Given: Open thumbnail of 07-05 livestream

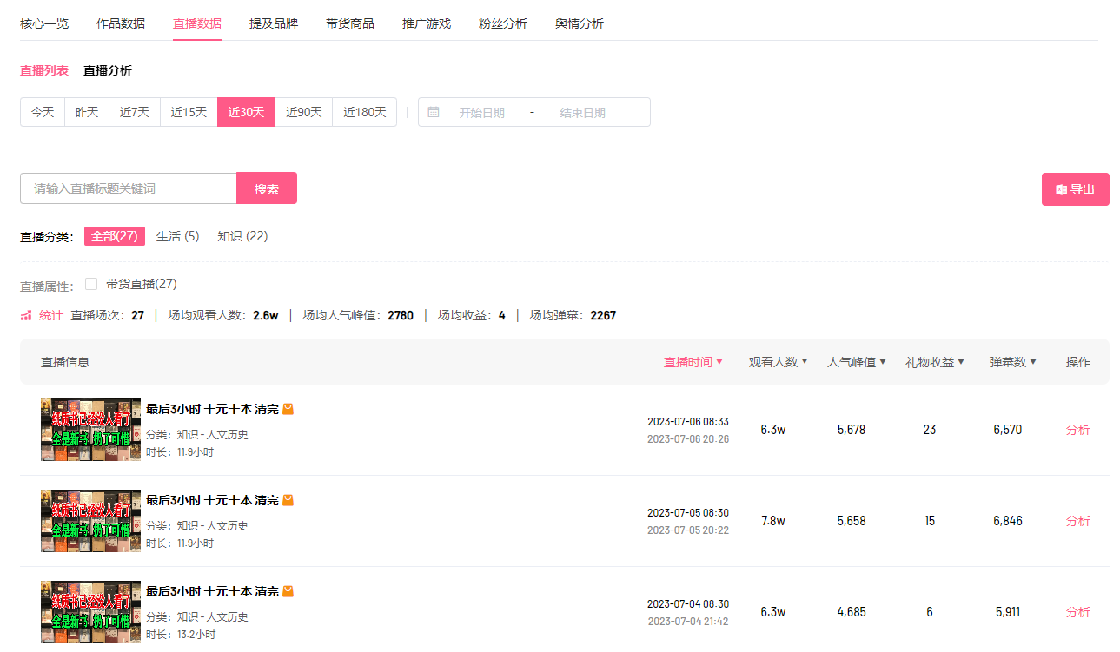Looking at the screenshot, I should [x=90, y=521].
